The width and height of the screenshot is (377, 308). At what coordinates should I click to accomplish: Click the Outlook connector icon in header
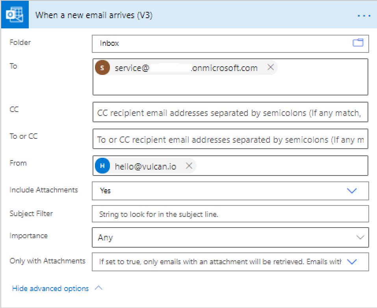(15, 15)
